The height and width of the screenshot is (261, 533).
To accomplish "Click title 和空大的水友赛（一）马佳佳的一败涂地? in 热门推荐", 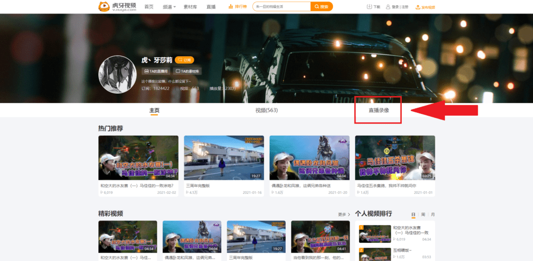I will 137,186.
